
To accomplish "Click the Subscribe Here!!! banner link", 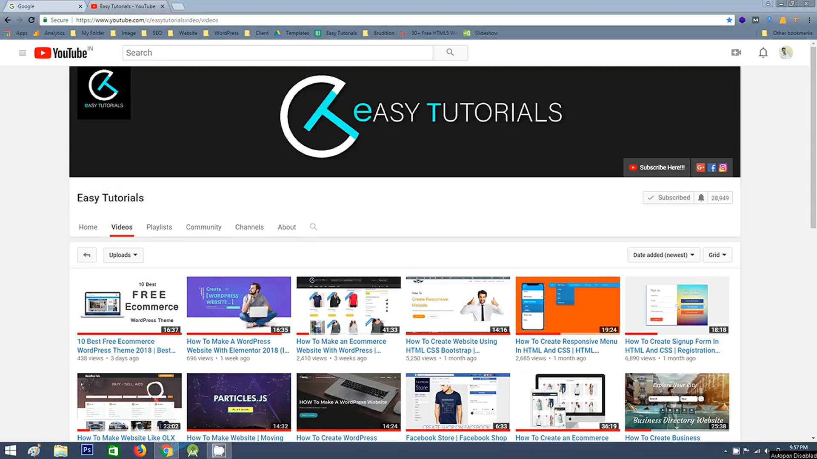I will [657, 167].
